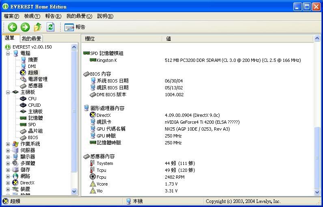Image resolution: width=323 pixels, height=207 pixels.
Task: Open the 說明(H) menu
Action: click(105, 16)
